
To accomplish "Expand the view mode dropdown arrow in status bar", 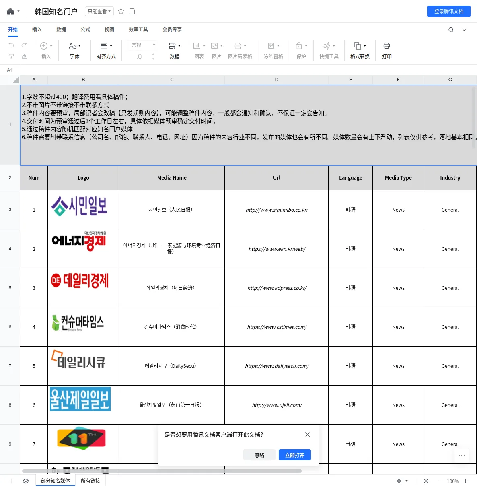I will coord(407,481).
